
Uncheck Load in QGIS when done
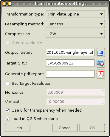coord(8,119)
